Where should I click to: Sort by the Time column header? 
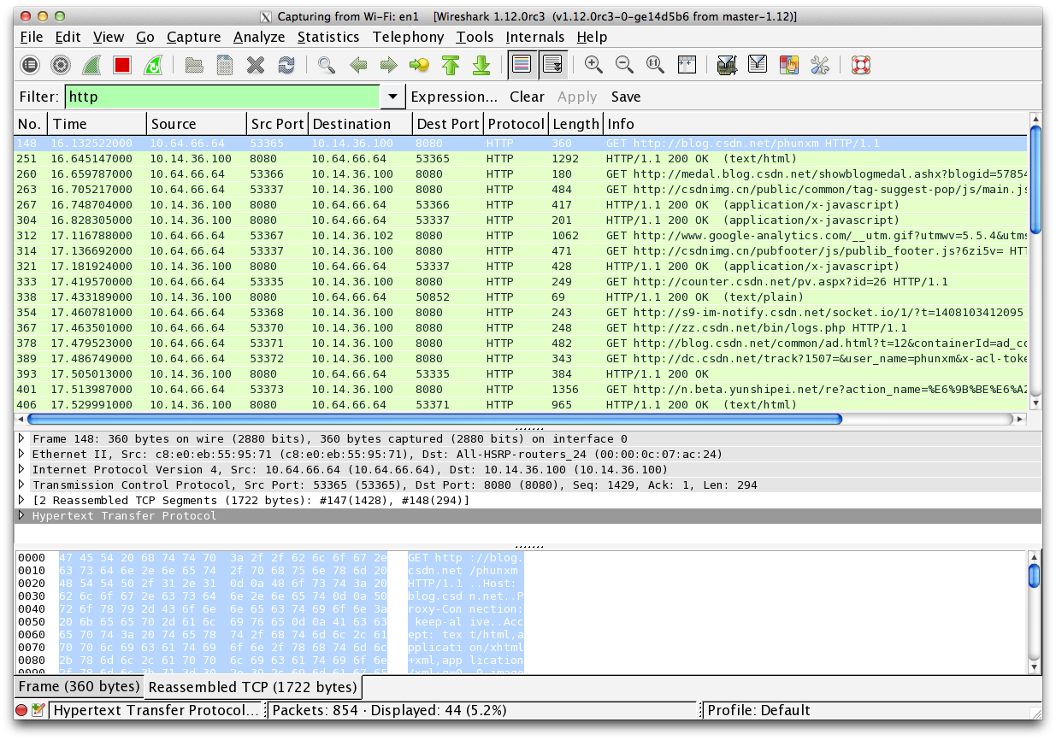click(97, 124)
